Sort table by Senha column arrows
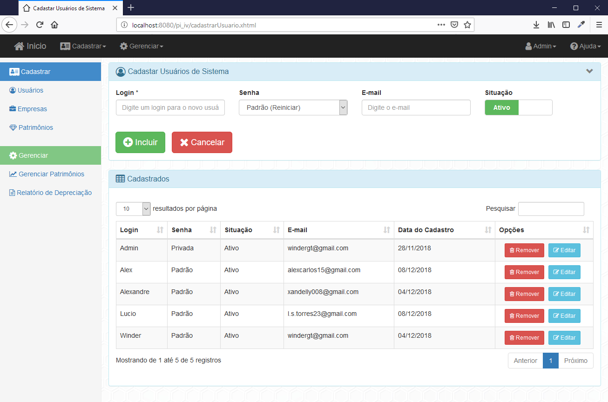The height and width of the screenshot is (402, 608). [x=213, y=230]
